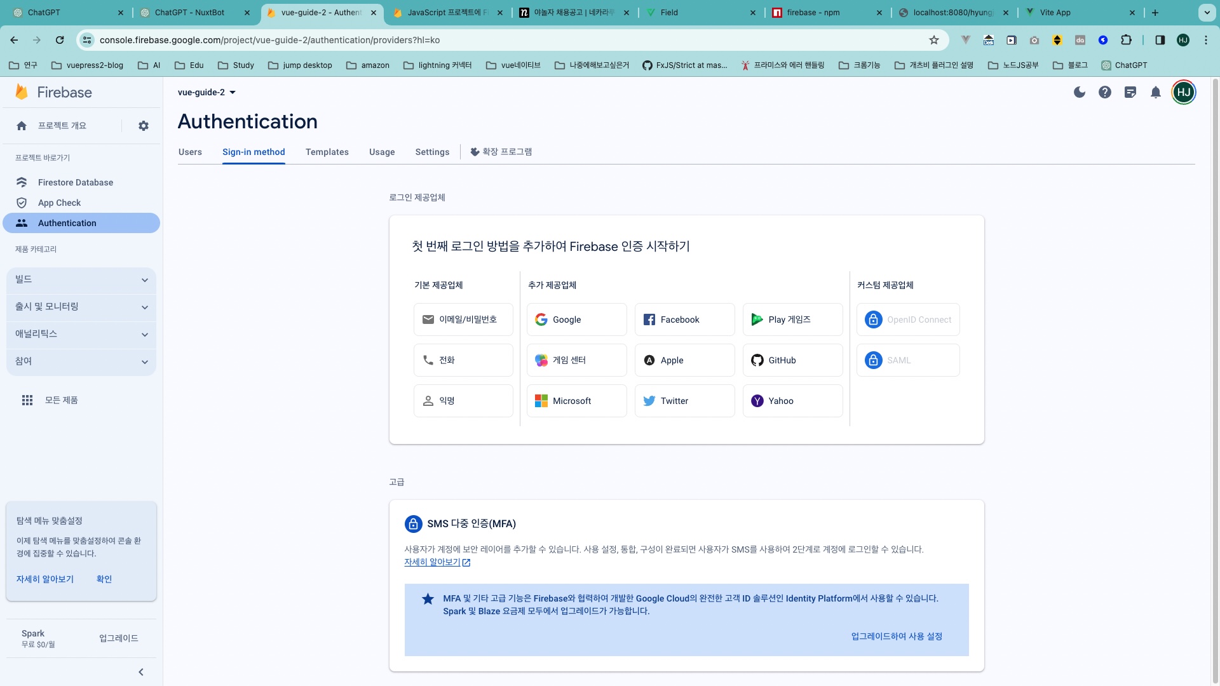
Task: Open browser extensions puzzle icon
Action: click(1126, 40)
